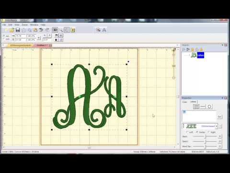Viewport: 230px width, 173px height.
Task: Open print preview from toolbar
Action: point(30,30)
